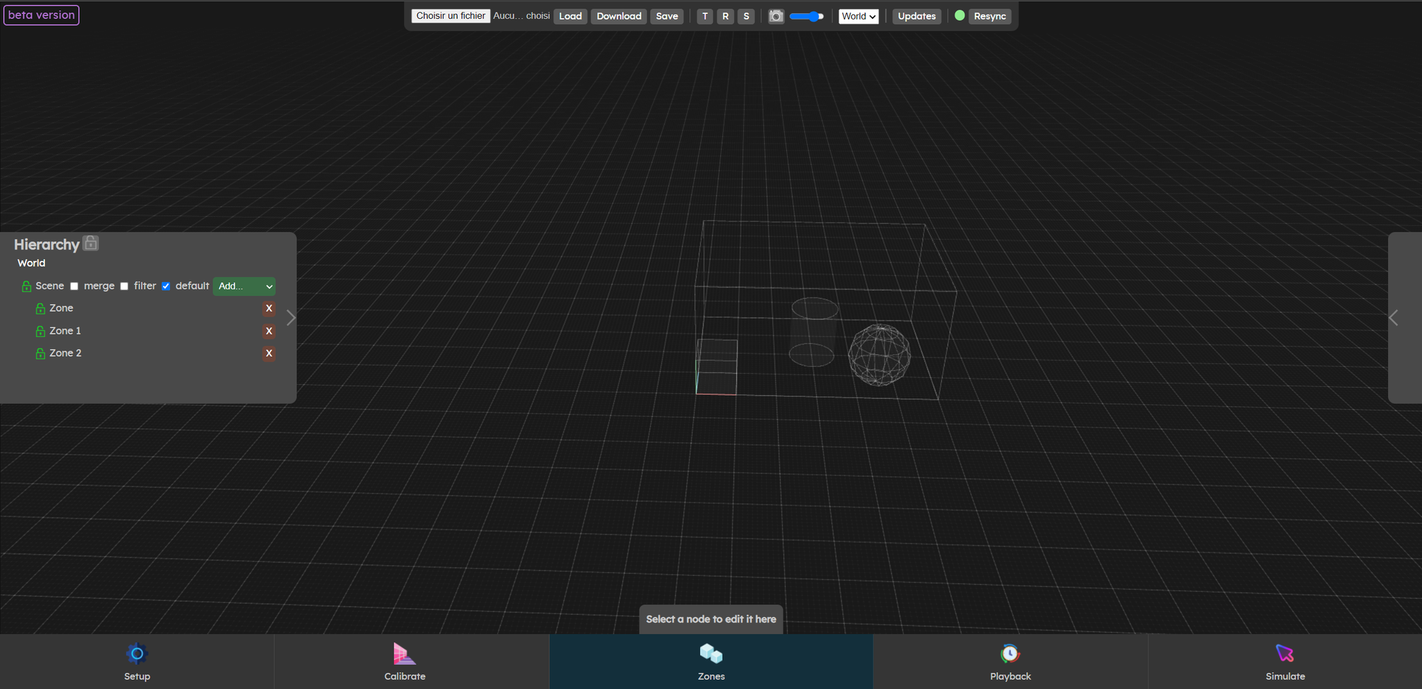Screen dimensions: 1422x689
Task: Switch to the Calibrate tab
Action: pos(405,662)
